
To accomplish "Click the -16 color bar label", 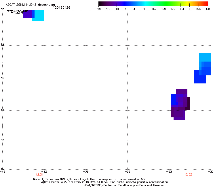I will (98, 9).
